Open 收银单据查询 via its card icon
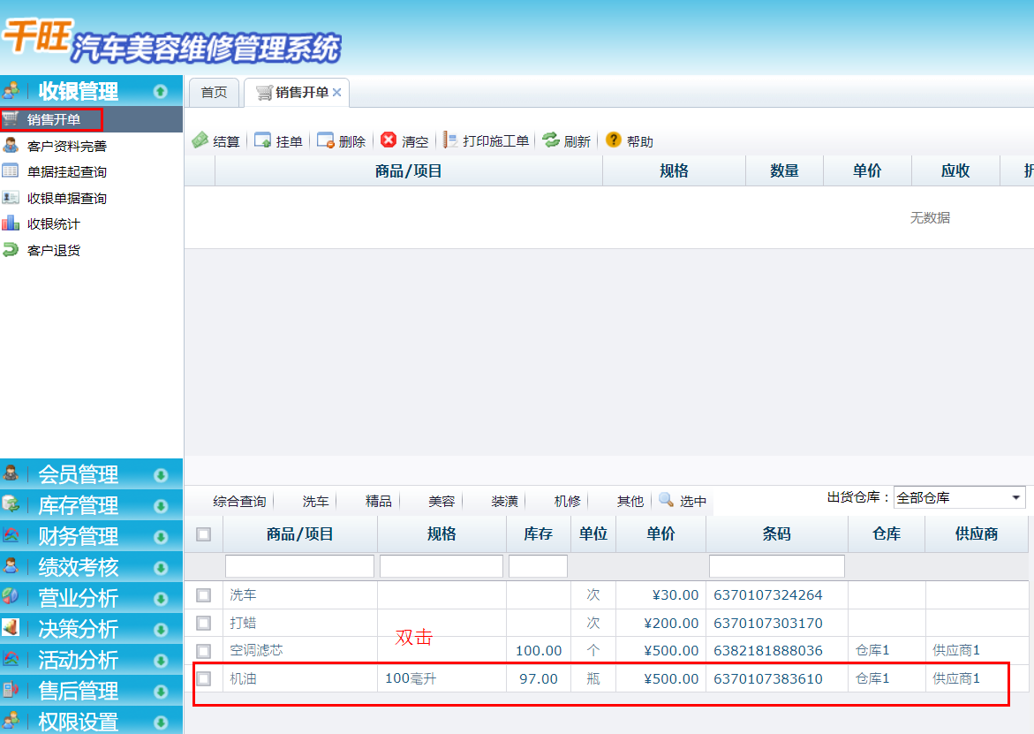The image size is (1034, 734). click(11, 198)
